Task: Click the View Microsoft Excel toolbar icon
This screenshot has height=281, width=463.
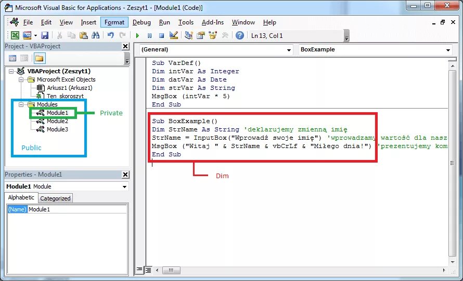Action: (x=15, y=35)
